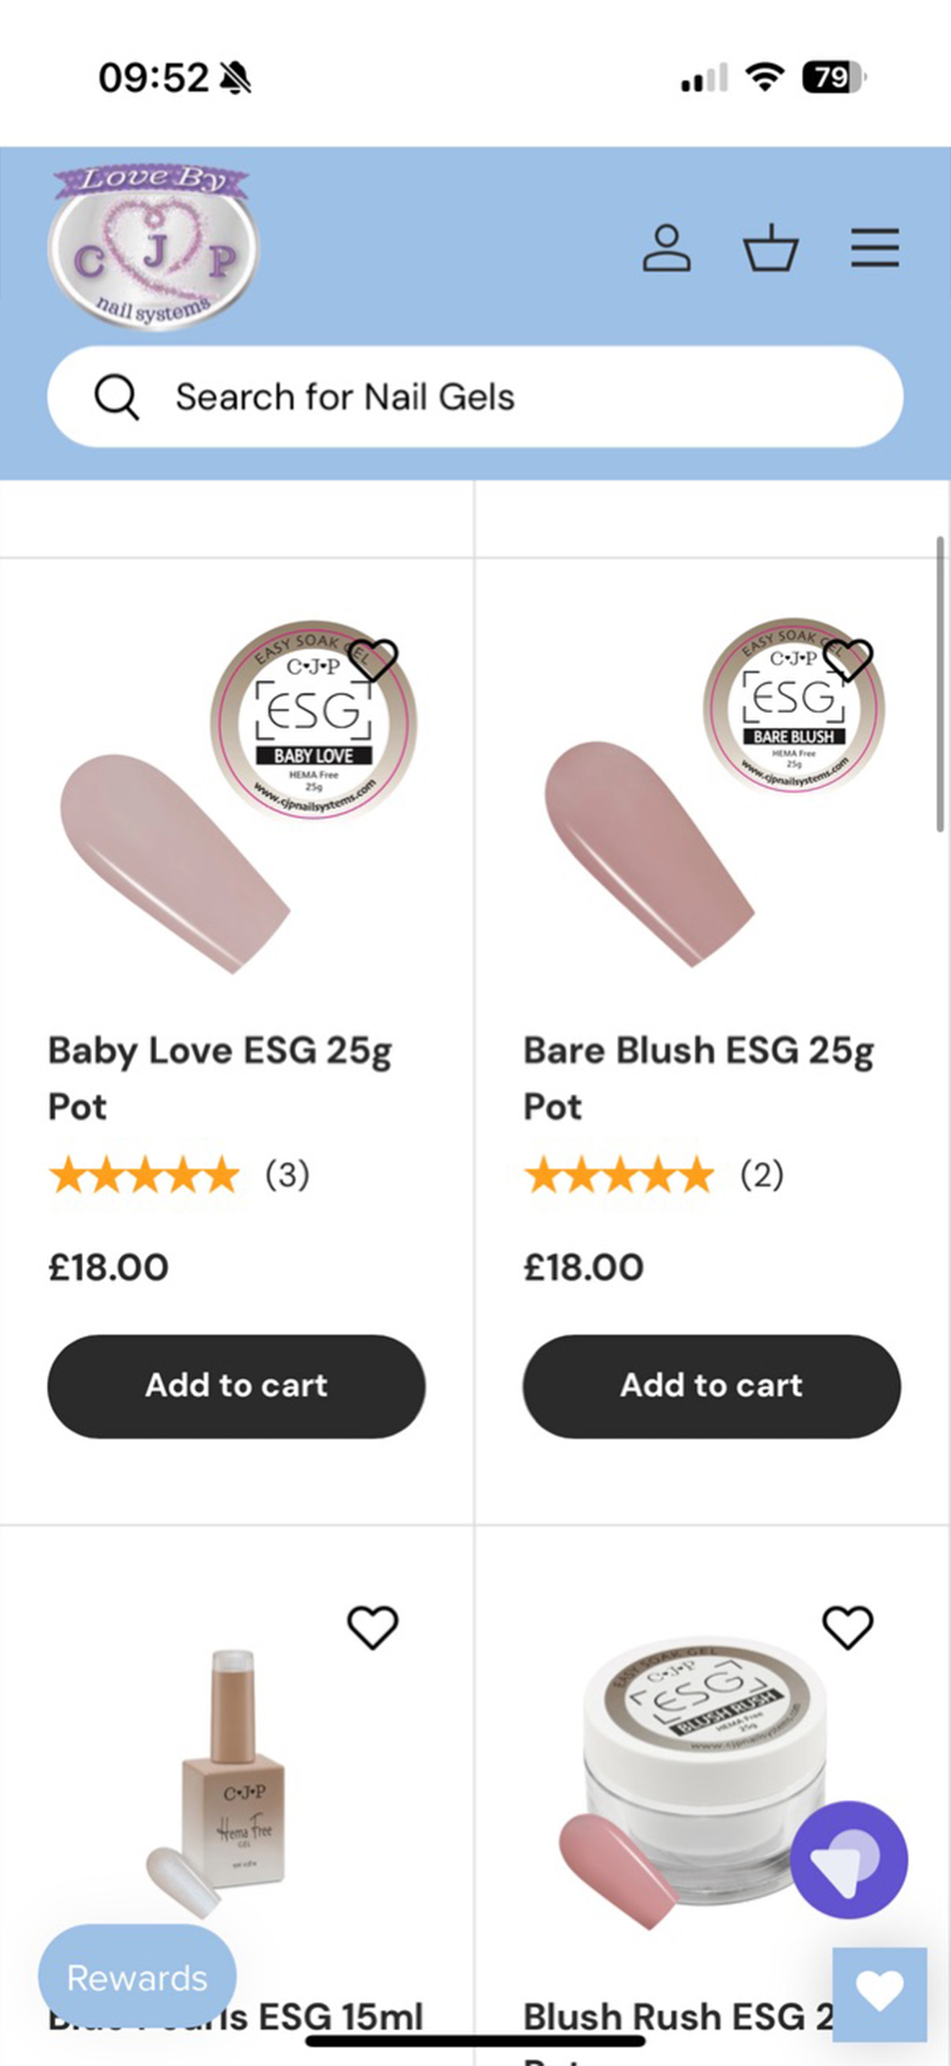Toggle wishlist heart on Baby Love product
This screenshot has width=951, height=2066.
tap(373, 660)
